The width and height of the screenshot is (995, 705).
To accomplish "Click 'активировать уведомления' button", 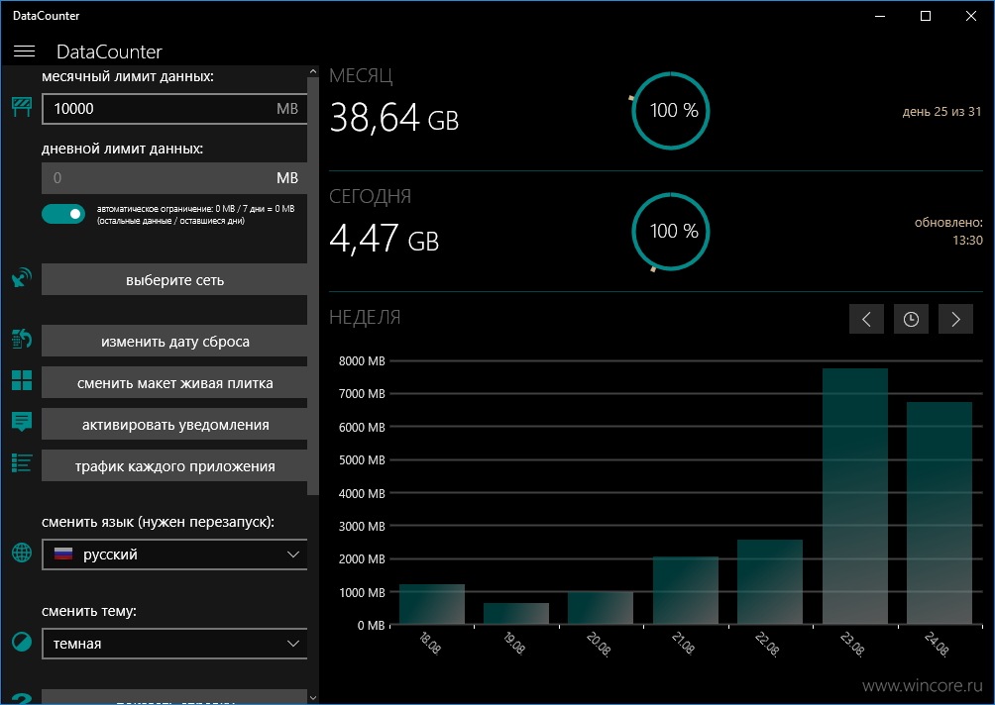I will click(x=174, y=425).
